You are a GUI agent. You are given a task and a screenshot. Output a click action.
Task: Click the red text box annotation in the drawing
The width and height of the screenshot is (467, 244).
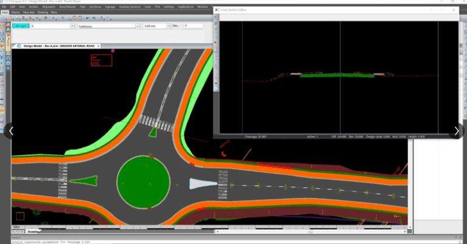tap(102, 60)
